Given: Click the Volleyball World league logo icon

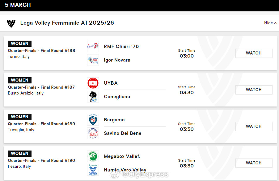Looking at the screenshot, I should (11, 23).
